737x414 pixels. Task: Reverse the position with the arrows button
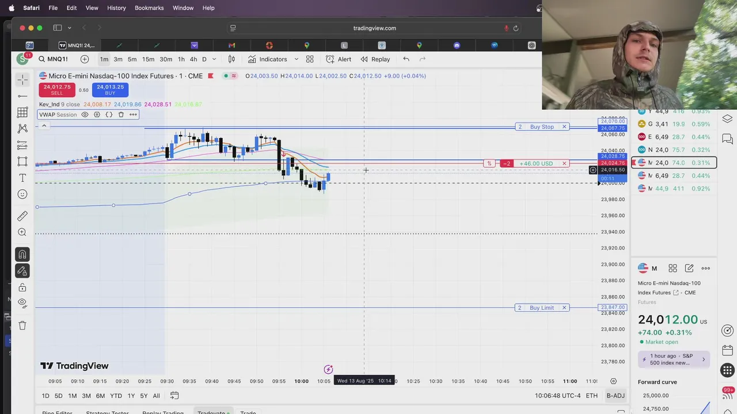[489, 163]
